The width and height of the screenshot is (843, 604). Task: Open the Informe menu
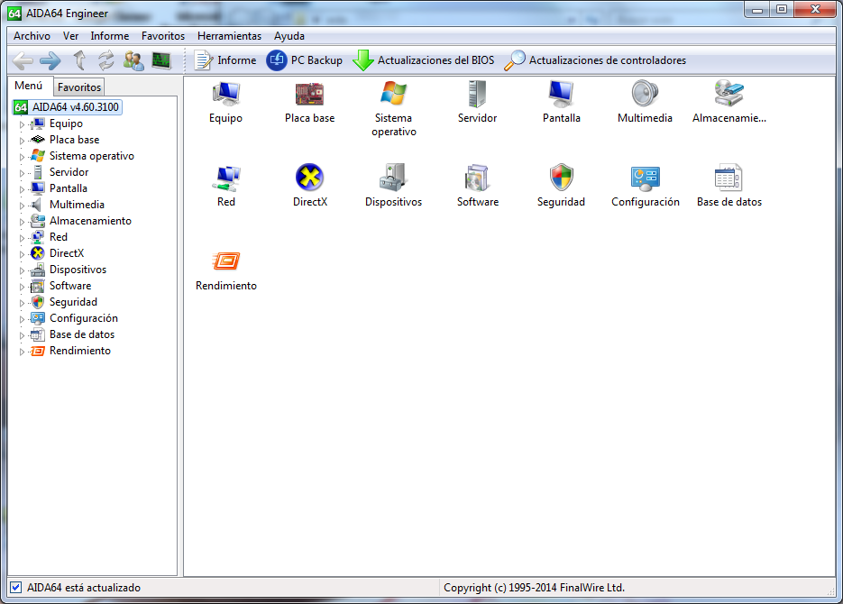click(110, 36)
